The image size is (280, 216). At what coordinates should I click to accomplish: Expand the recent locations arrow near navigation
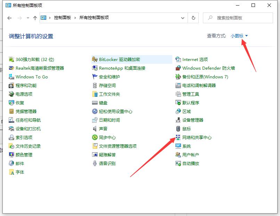click(28, 18)
